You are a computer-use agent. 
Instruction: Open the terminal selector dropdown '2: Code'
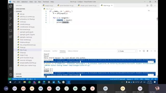(127, 51)
